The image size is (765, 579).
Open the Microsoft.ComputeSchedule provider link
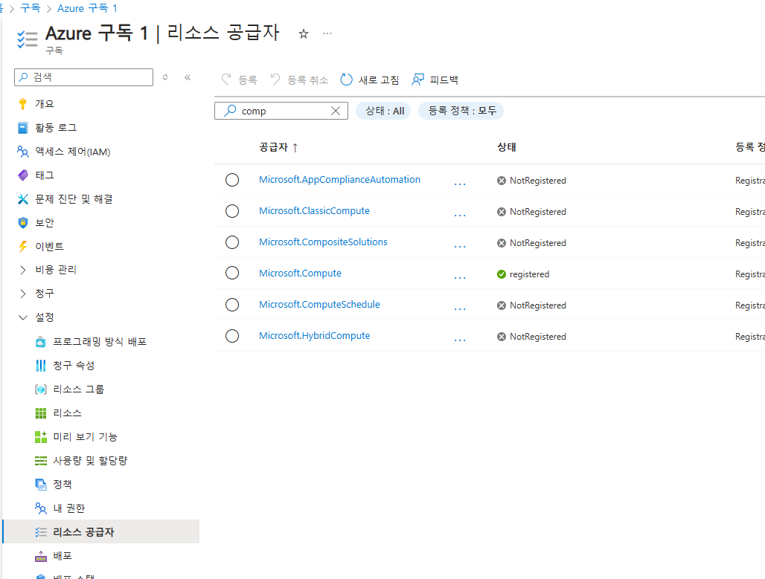tap(319, 304)
